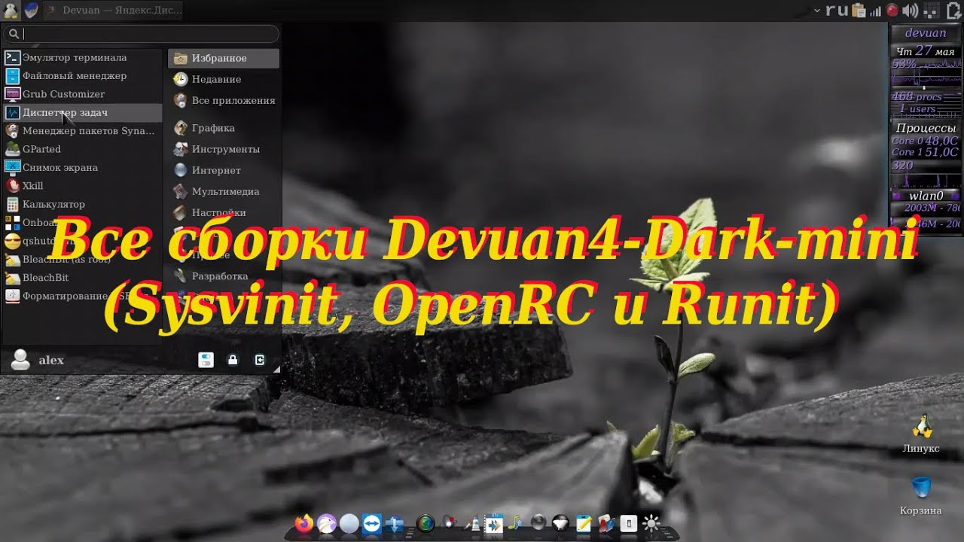The image size is (964, 542).
Task: Click the conky date Чт 27 мая
Action: click(926, 51)
